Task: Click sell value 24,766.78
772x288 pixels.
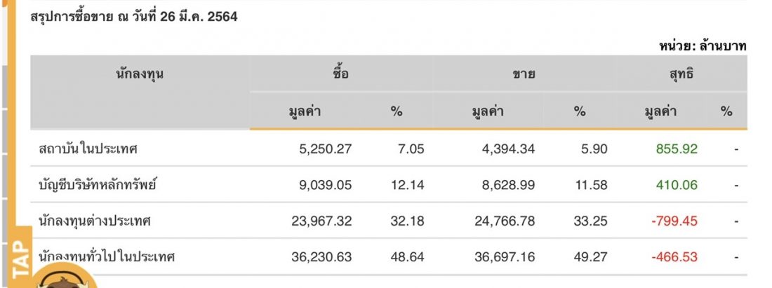Action: (505, 221)
